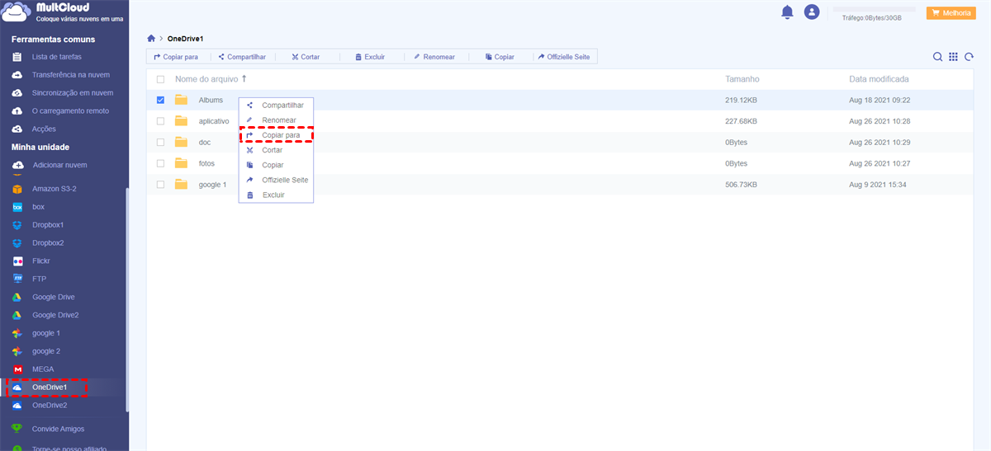This screenshot has height=451, width=991.
Task: Click the orange Melhoria upgrade button
Action: click(951, 13)
